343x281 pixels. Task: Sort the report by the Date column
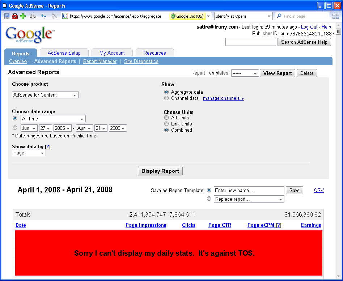pyautogui.click(x=21, y=225)
